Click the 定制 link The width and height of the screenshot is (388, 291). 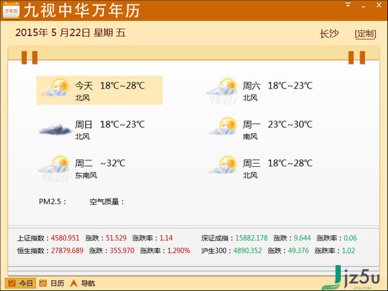pos(365,34)
